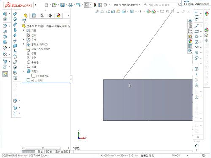Toggle Hide/Show Items in view toolbar
The height and width of the screenshot is (158, 211).
tap(140, 11)
